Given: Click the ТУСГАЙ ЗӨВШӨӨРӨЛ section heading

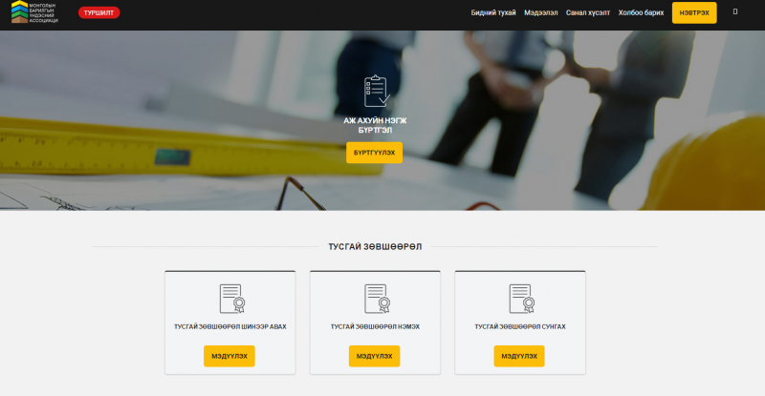Looking at the screenshot, I should (x=375, y=246).
